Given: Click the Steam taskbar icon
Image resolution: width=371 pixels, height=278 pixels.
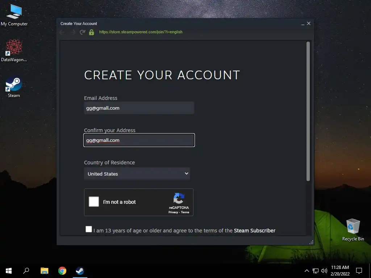Looking at the screenshot, I should pos(80,271).
